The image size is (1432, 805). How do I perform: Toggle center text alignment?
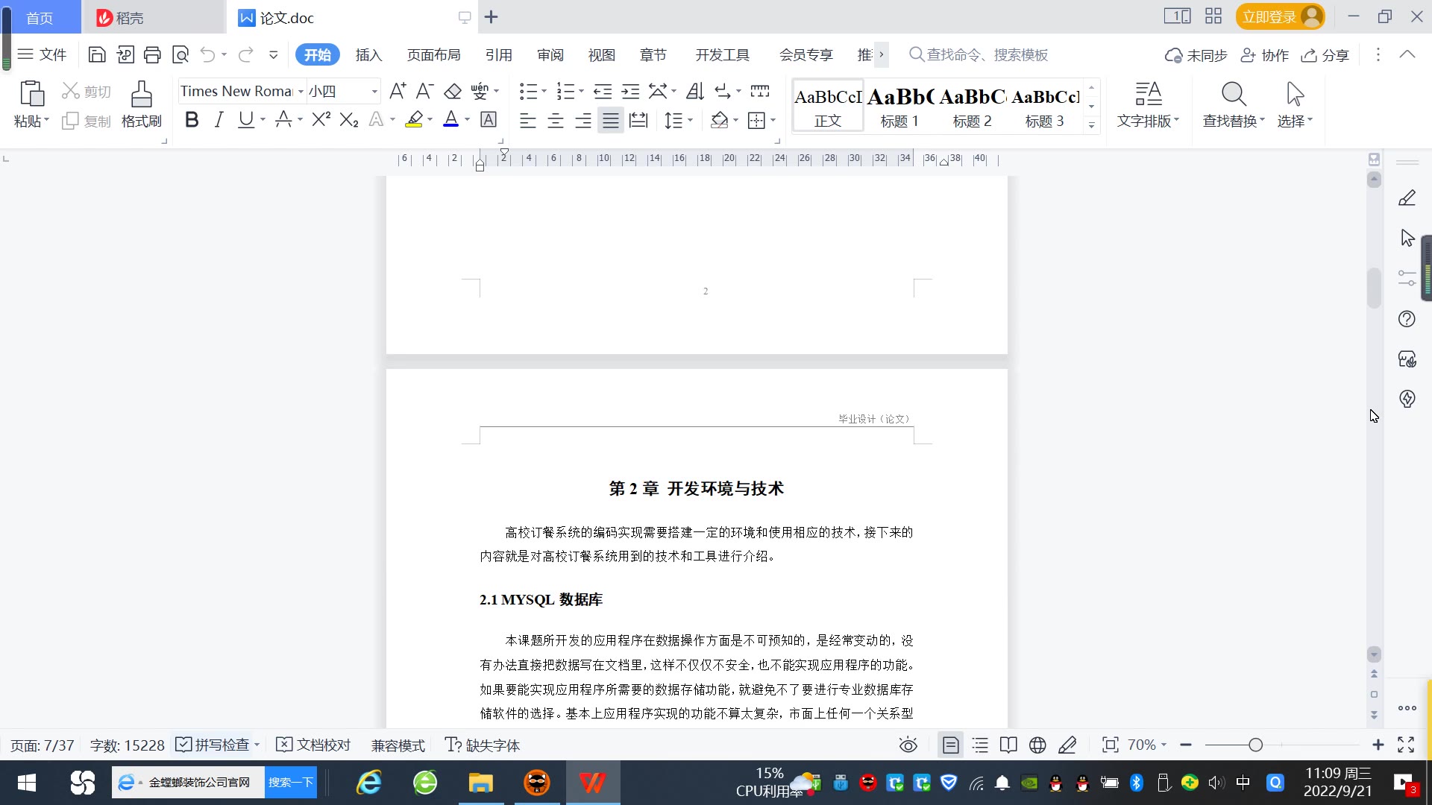556,120
